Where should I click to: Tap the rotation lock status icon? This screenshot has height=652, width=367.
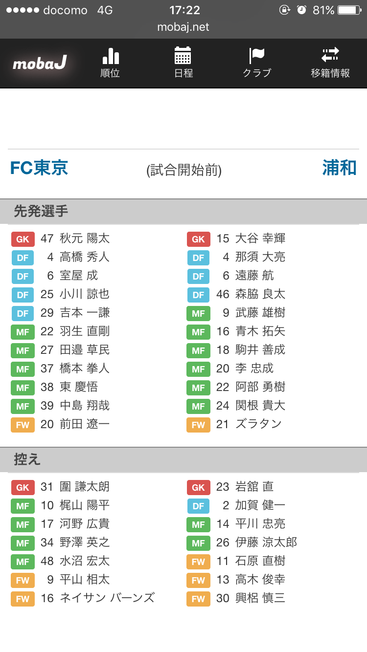point(284,10)
